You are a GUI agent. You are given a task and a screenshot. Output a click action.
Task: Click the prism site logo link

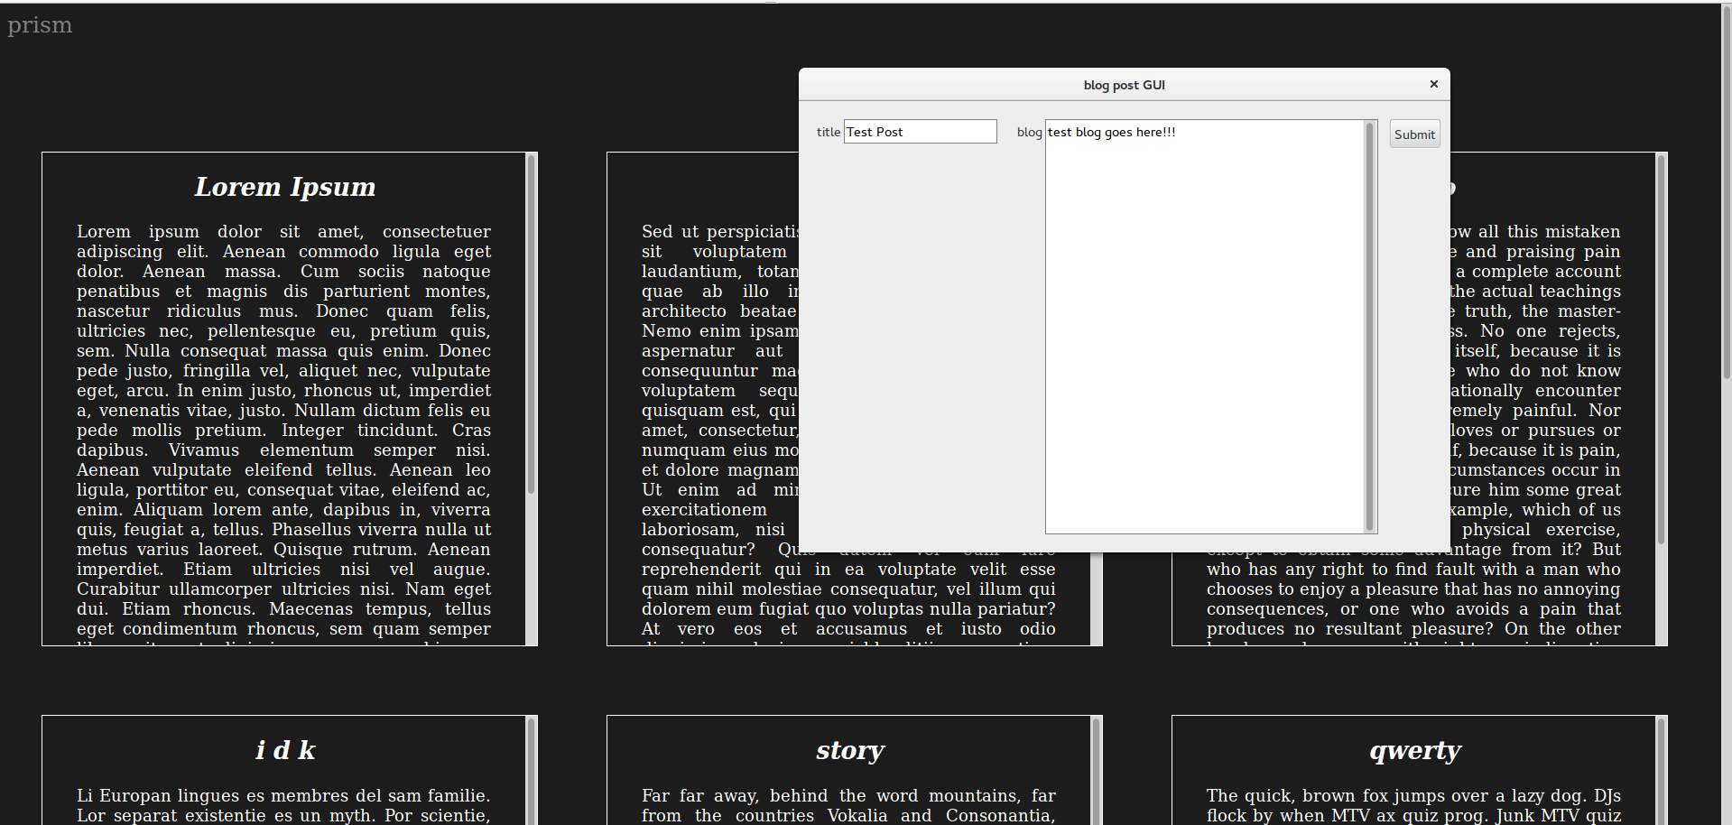(x=40, y=25)
